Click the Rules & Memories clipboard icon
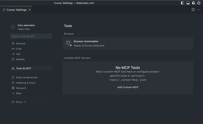 point(13,77)
